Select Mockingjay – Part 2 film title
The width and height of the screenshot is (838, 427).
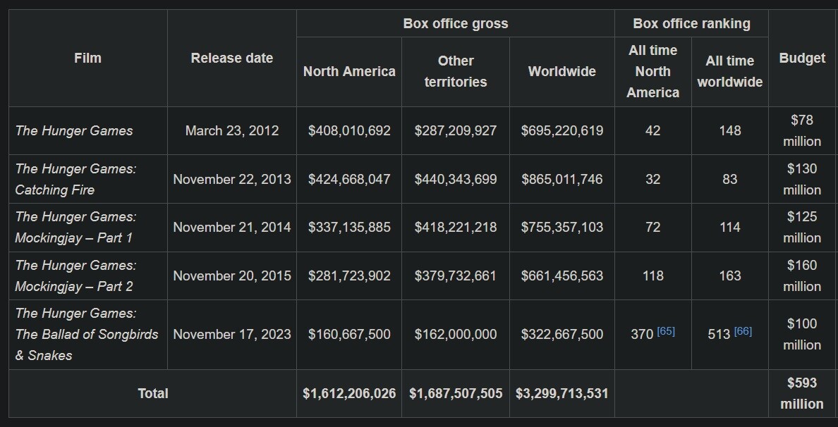tap(75, 276)
